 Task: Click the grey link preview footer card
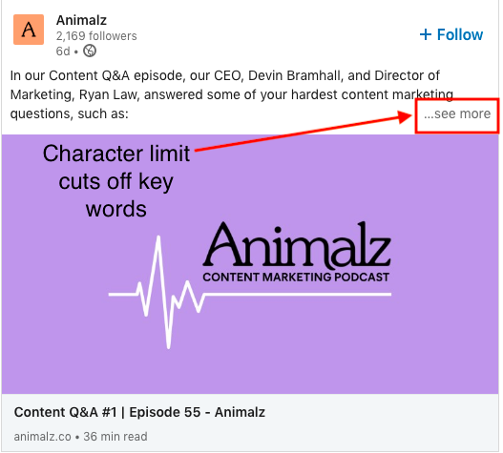pyautogui.click(x=250, y=422)
